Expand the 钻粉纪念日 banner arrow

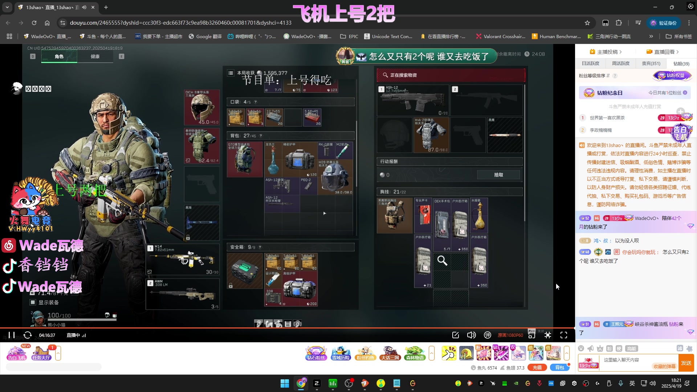click(x=685, y=93)
